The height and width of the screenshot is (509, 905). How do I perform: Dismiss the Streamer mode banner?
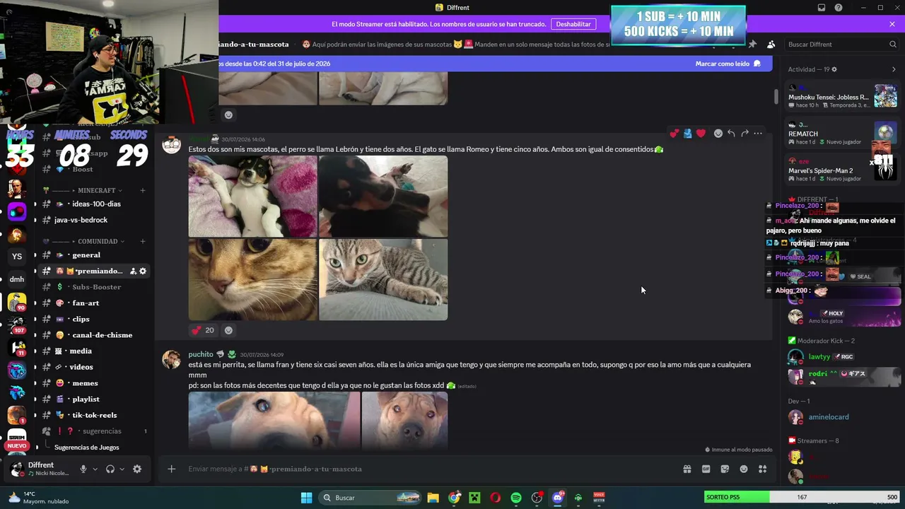click(892, 24)
